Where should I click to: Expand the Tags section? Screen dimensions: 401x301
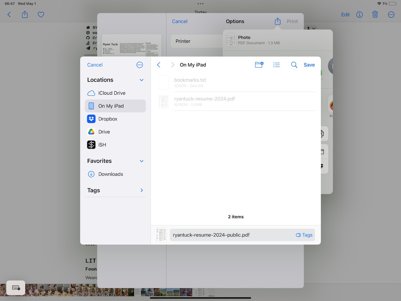click(x=142, y=190)
